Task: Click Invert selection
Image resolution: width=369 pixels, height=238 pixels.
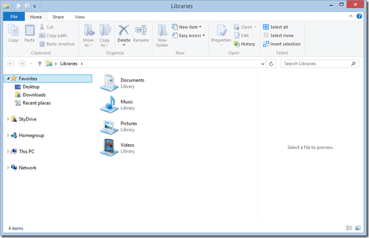Action: [282, 44]
